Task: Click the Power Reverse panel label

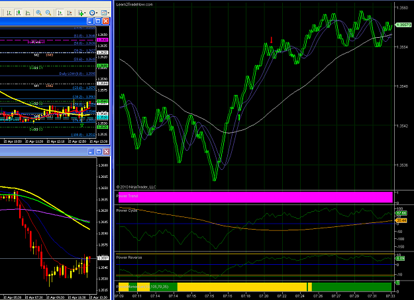Action: (129, 258)
